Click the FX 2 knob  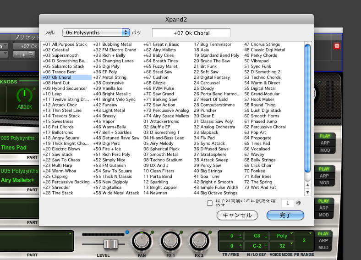[x=199, y=241]
